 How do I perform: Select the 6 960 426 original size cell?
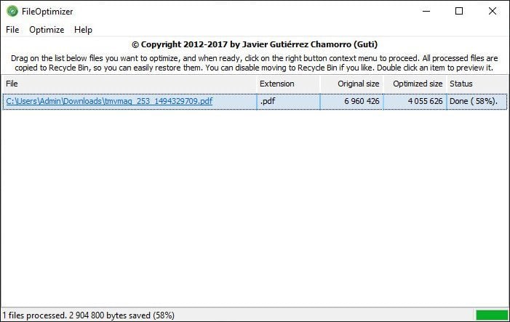tap(352, 101)
